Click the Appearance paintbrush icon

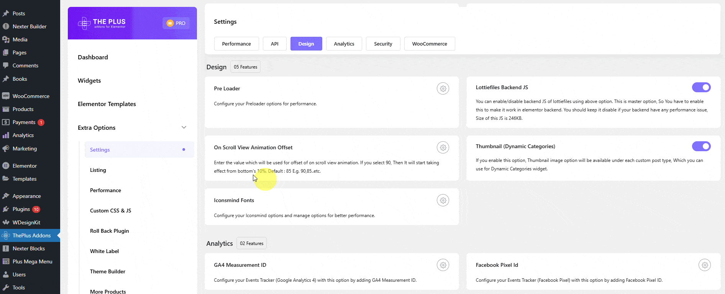point(6,196)
